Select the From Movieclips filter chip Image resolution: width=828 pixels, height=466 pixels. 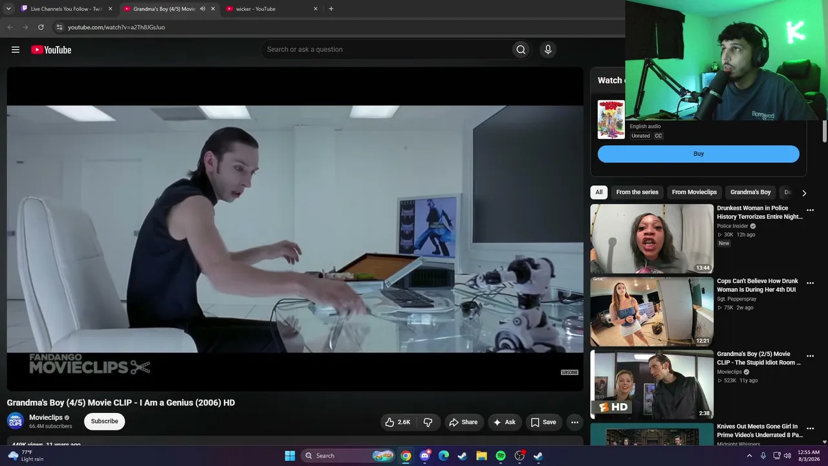694,192
